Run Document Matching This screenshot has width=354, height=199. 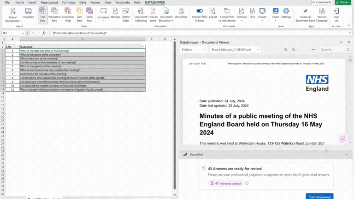[x=141, y=15]
